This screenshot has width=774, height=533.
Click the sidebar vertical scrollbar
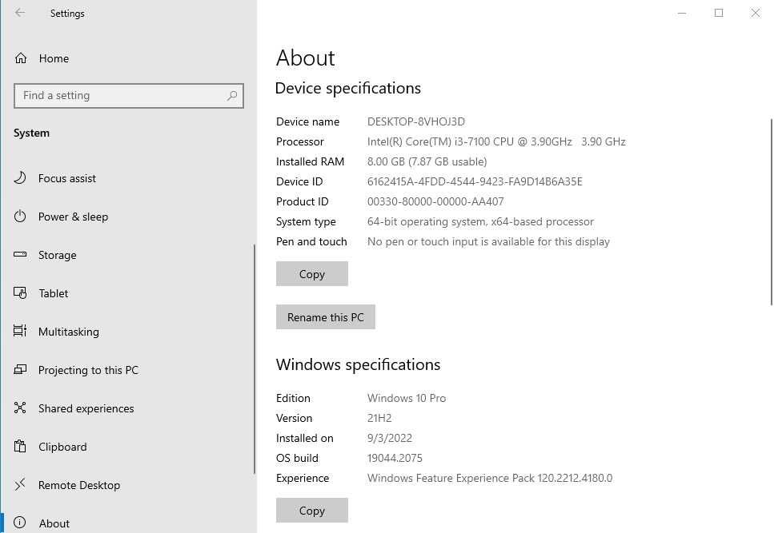click(255, 359)
